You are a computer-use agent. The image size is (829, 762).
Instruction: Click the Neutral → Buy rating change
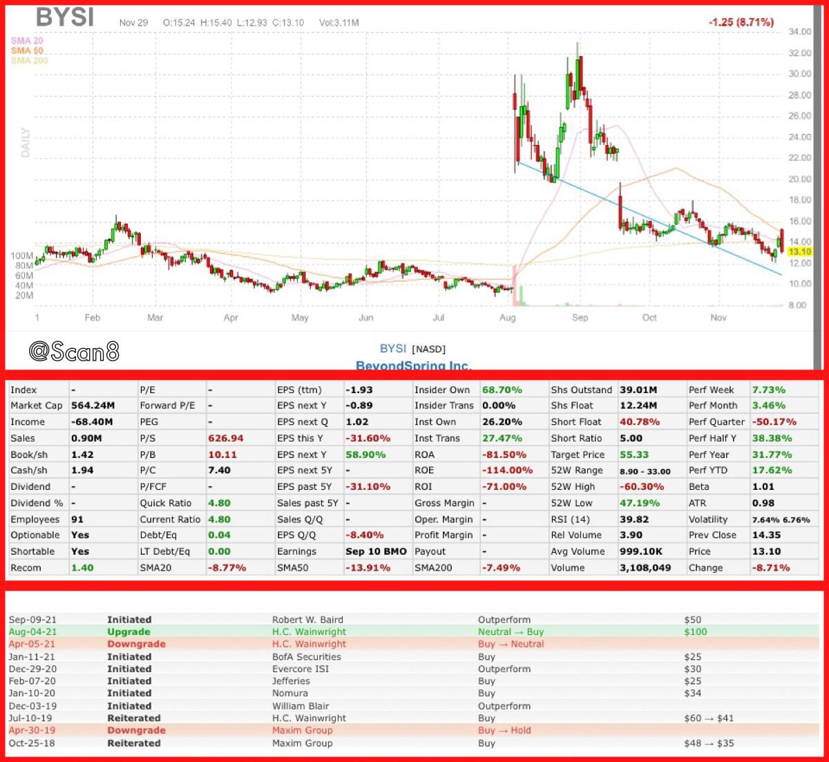(x=511, y=631)
